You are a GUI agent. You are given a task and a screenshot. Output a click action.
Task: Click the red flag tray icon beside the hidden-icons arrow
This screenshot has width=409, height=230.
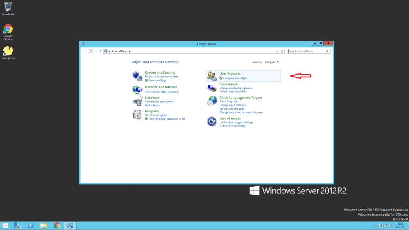pos(380,226)
